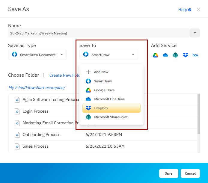Click date 6/25/2021 10:53AM
This screenshot has height=183, width=208.
[105, 146]
